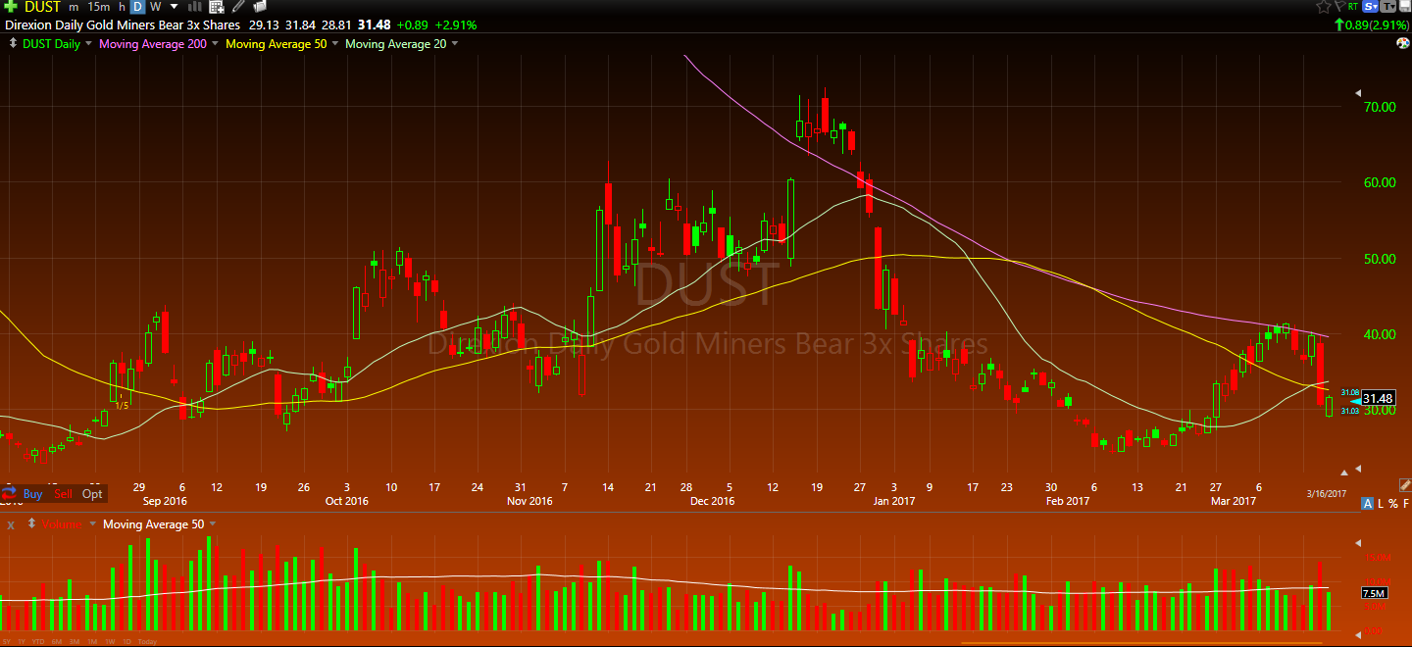Open the drawing tools pencil icon

pyautogui.click(x=238, y=7)
